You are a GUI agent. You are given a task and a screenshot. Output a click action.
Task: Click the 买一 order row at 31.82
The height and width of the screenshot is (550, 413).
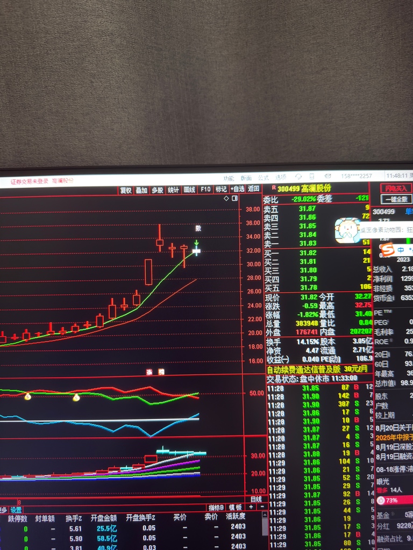pyautogui.click(x=317, y=252)
